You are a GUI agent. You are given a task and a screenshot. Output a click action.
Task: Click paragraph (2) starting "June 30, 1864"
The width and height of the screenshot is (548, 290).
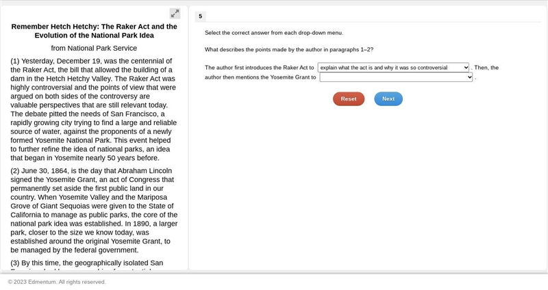[94, 211]
